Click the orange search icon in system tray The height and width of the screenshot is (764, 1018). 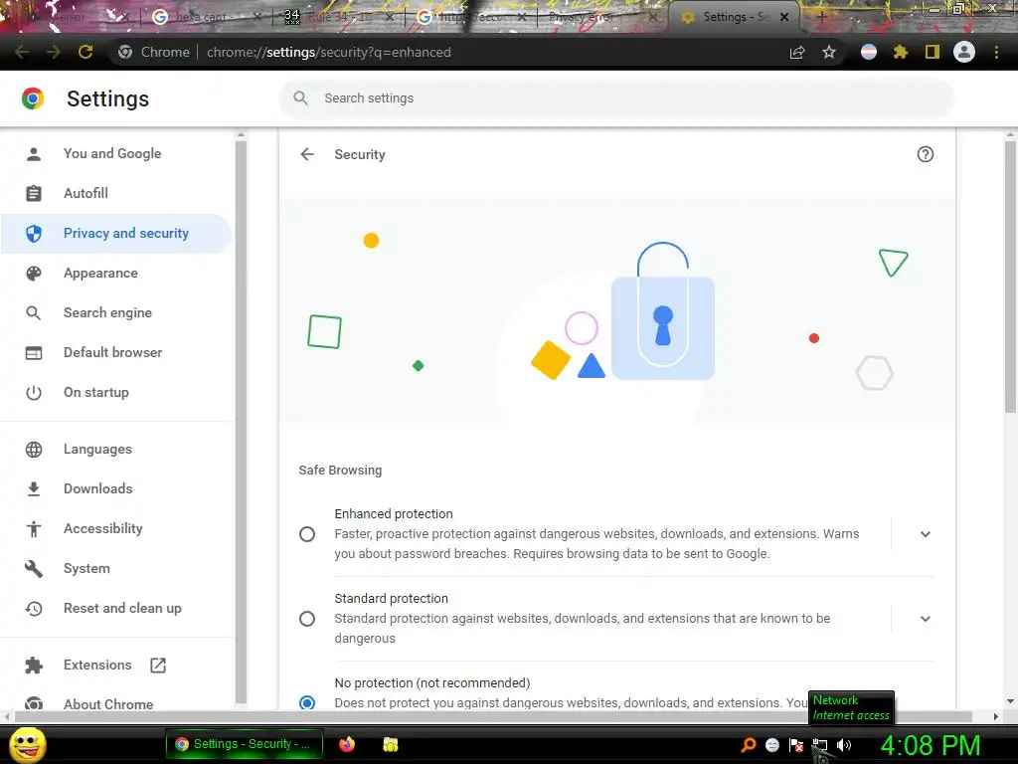[x=748, y=744]
